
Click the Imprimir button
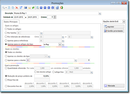pyautogui.click(x=114, y=27)
